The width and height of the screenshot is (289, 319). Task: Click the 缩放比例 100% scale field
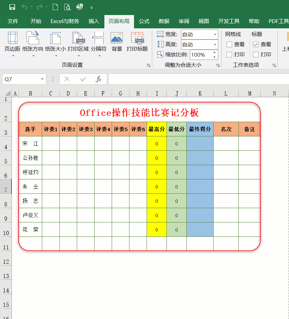201,55
